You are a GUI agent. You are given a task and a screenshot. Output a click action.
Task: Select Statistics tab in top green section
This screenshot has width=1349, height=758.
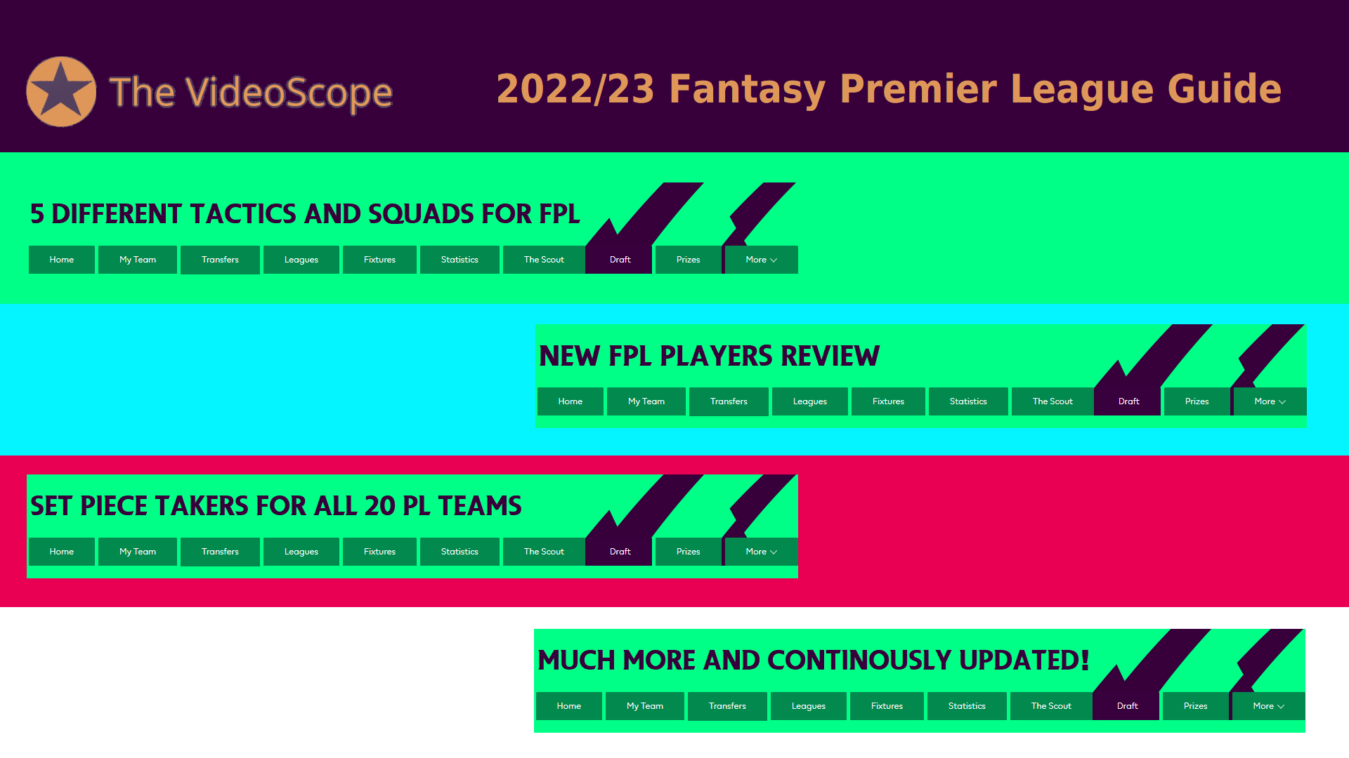tap(460, 259)
